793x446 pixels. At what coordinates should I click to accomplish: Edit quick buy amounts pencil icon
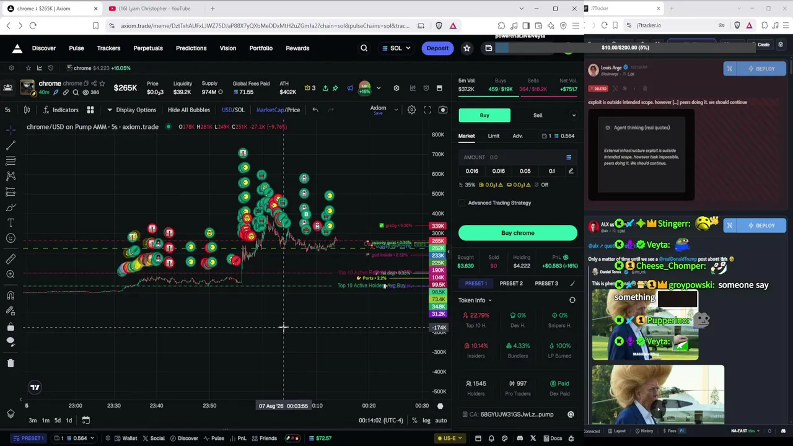tap(571, 171)
